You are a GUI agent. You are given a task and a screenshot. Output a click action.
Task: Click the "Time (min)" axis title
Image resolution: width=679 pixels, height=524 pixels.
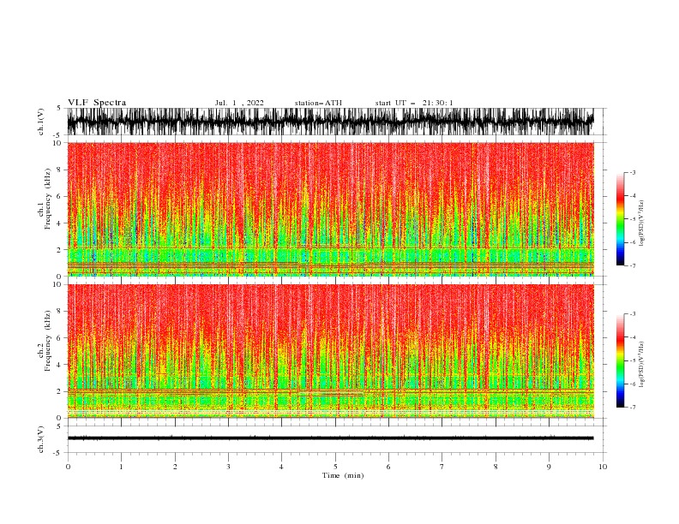[x=343, y=475]
